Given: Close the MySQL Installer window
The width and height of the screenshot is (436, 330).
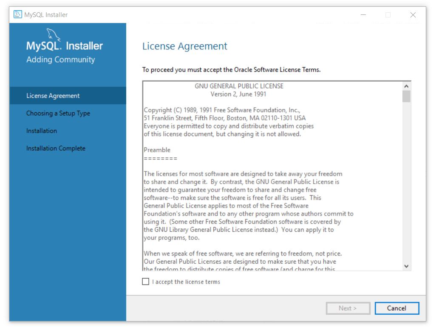Looking at the screenshot, I should tap(413, 14).
